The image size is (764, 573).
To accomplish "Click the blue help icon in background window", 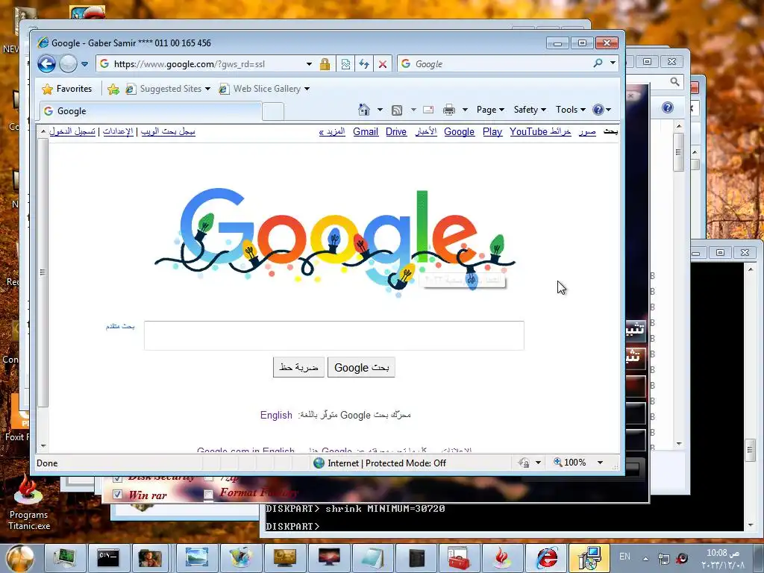I will [x=668, y=107].
